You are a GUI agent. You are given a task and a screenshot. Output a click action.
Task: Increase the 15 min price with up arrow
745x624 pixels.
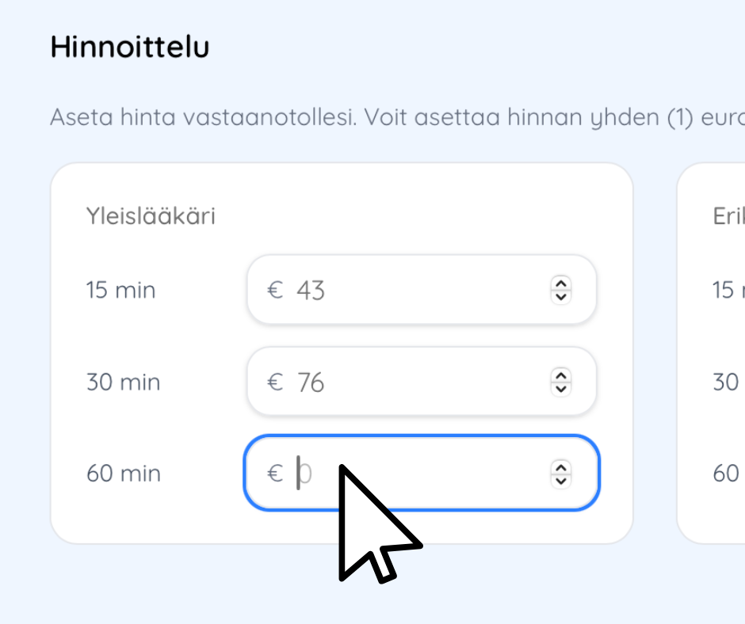click(560, 284)
